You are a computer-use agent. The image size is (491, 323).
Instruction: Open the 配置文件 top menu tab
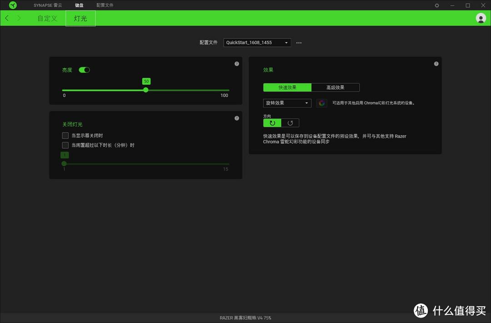[105, 5]
